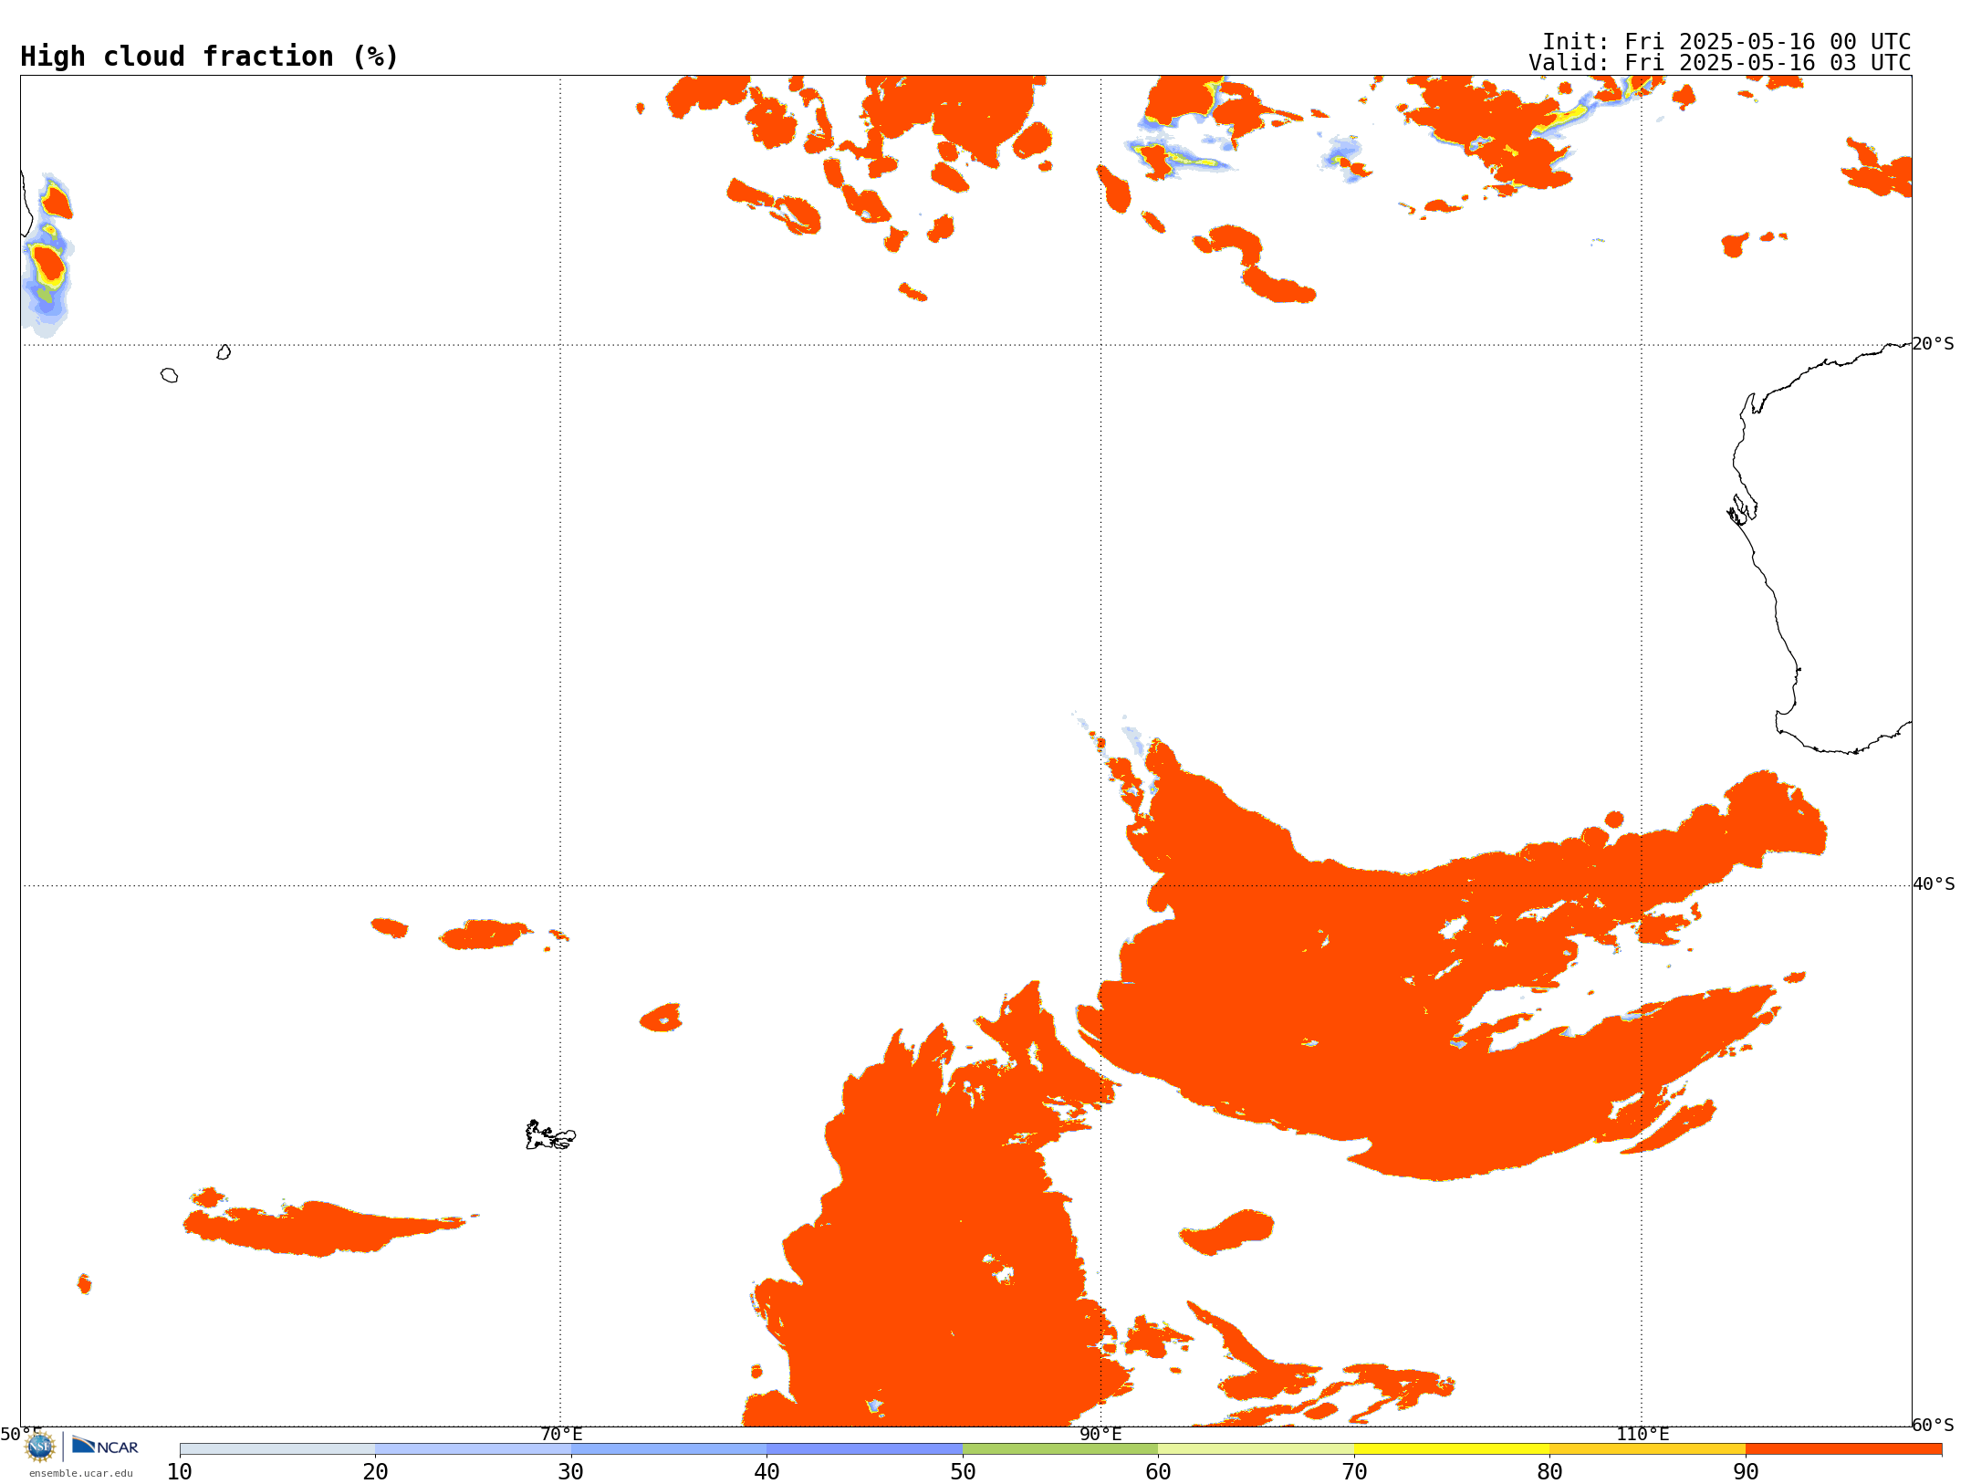Viewport: 1971px width, 1484px height.
Task: Click the NSF logo icon
Action: pyautogui.click(x=40, y=1447)
